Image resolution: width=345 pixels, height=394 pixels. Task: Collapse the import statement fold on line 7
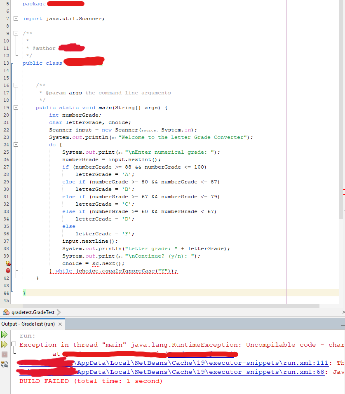(15, 19)
